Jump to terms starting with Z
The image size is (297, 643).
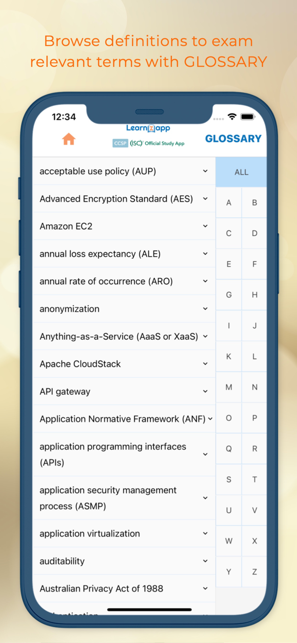pyautogui.click(x=254, y=571)
